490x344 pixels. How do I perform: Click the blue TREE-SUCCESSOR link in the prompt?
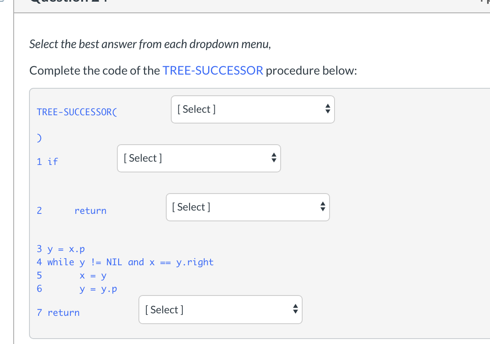coord(213,70)
